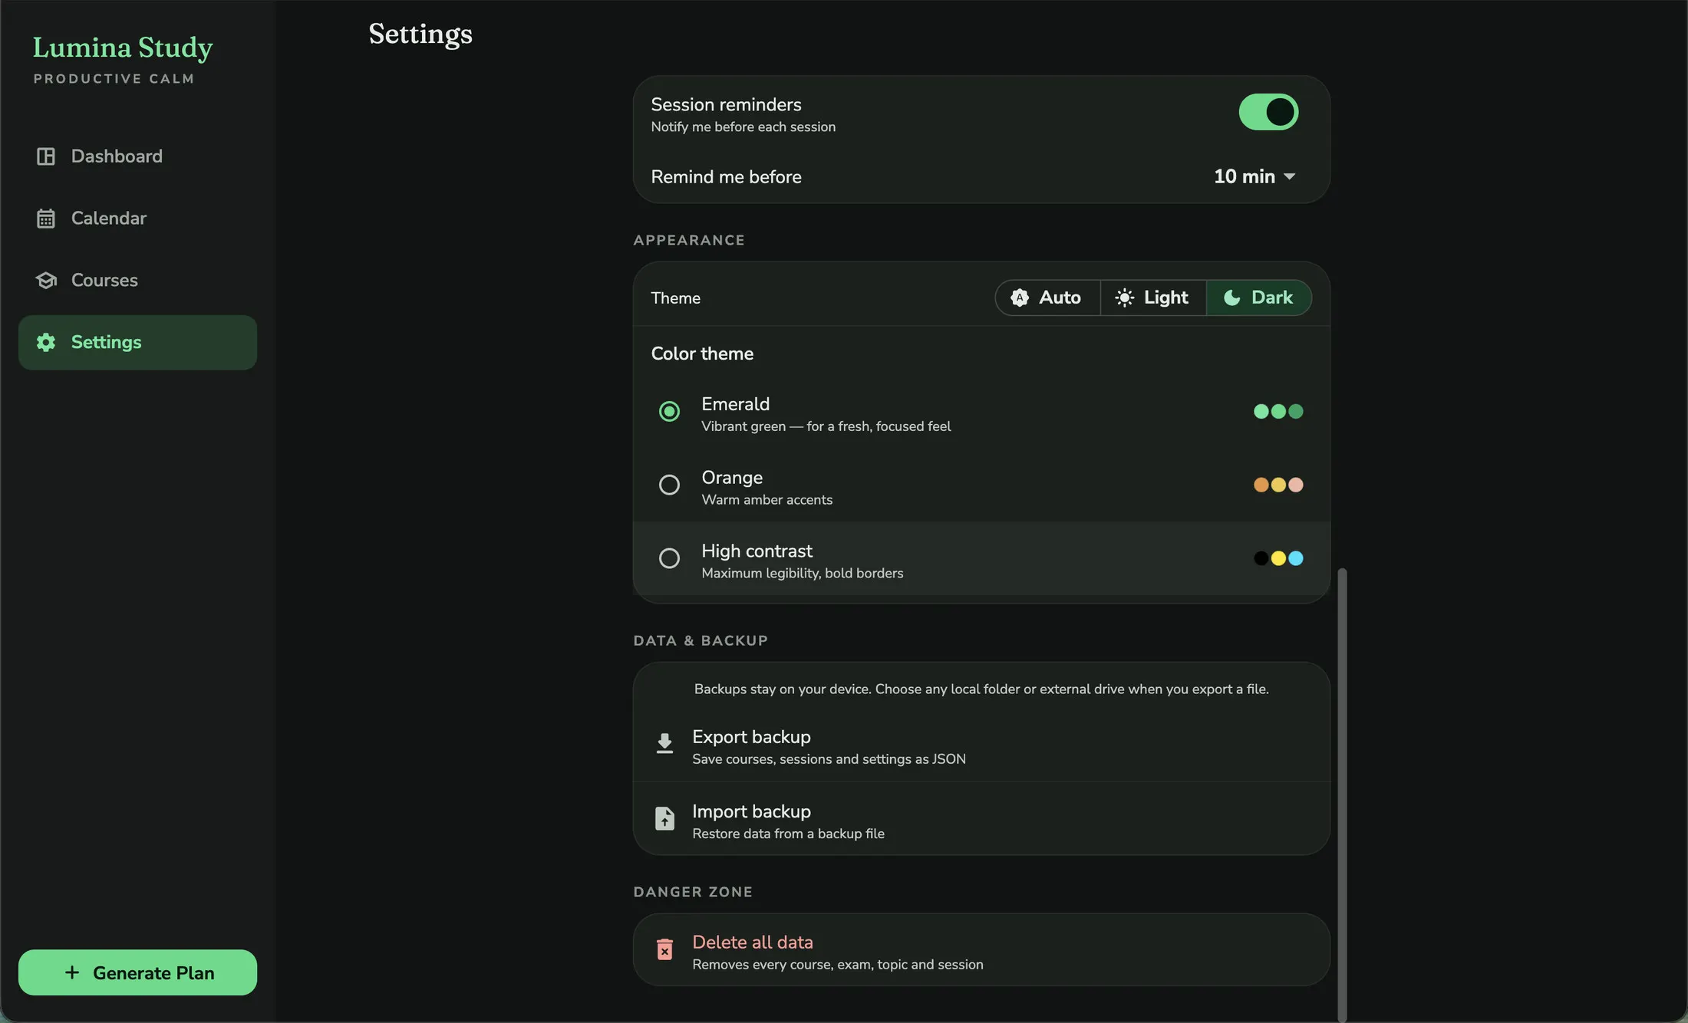1688x1023 pixels.
Task: Switch theme to Auto
Action: coord(1047,298)
